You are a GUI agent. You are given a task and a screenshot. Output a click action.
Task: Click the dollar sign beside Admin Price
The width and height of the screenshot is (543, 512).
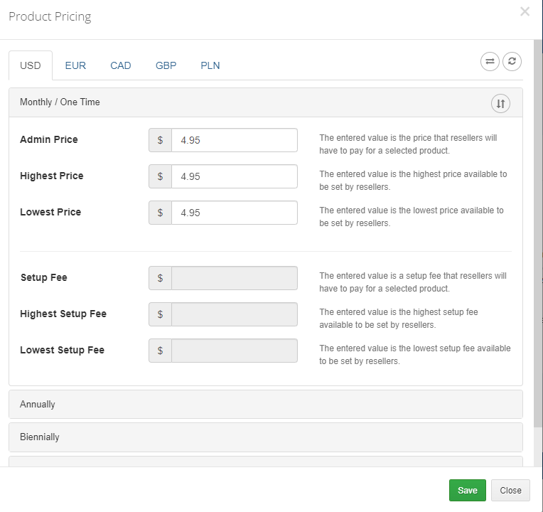point(160,140)
